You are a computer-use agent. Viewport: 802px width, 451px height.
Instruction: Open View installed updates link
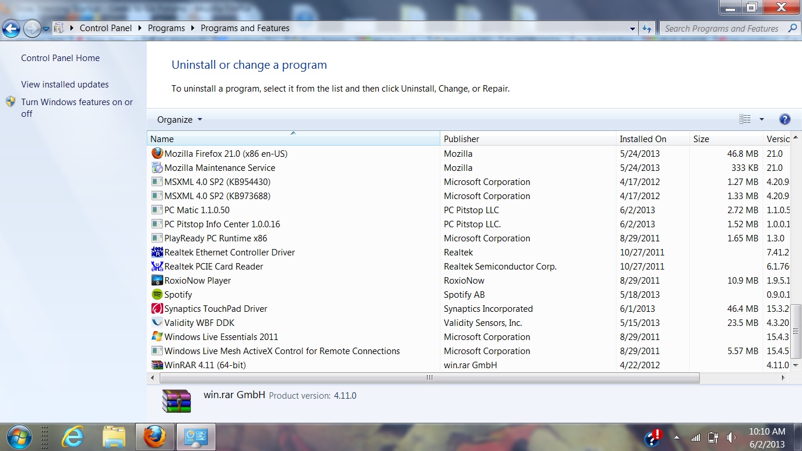pos(65,85)
